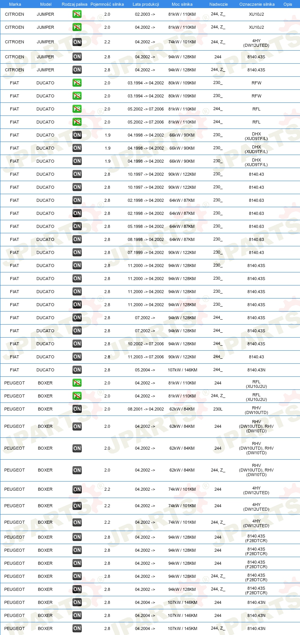300x635 pixels.
Task: Select the '08.1998 -> 04.2002' date cell
Action: tap(146, 239)
